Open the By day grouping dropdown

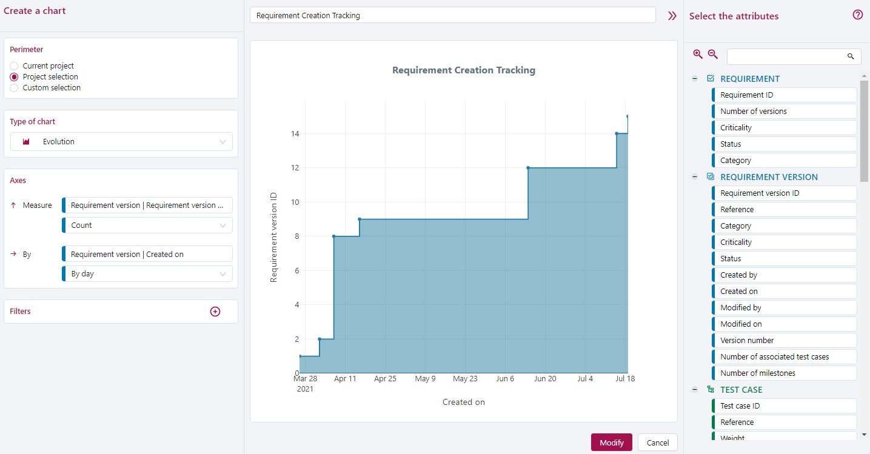(147, 274)
